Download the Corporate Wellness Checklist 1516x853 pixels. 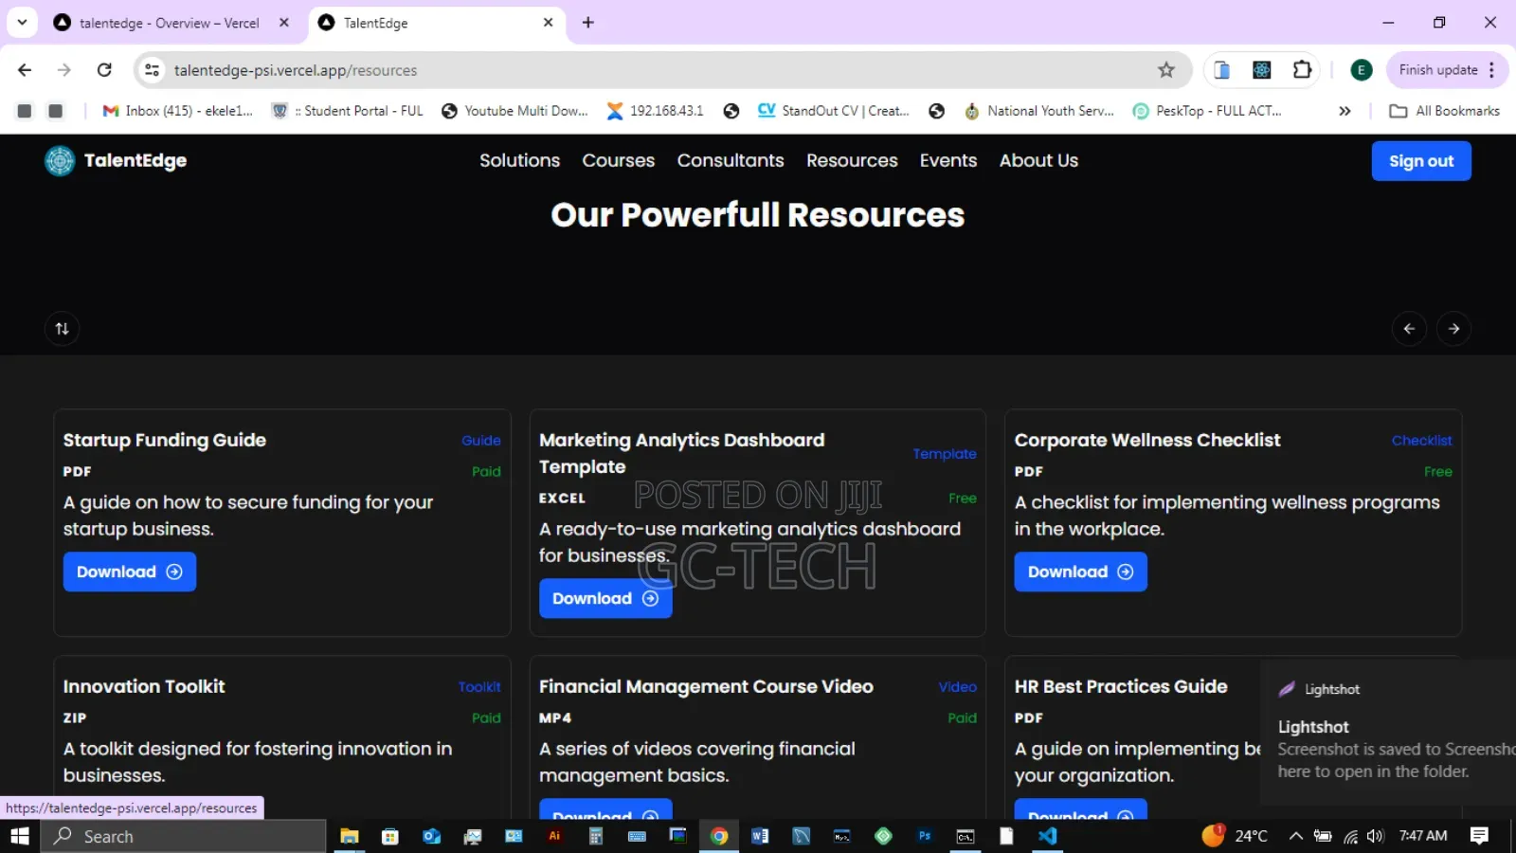click(1080, 572)
